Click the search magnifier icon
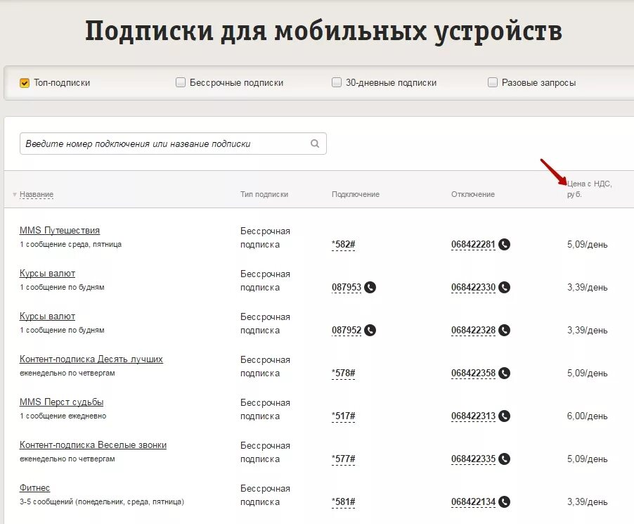This screenshot has height=524, width=634. (315, 143)
